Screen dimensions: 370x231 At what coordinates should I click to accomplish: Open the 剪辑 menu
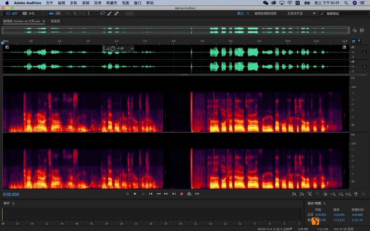point(86,3)
